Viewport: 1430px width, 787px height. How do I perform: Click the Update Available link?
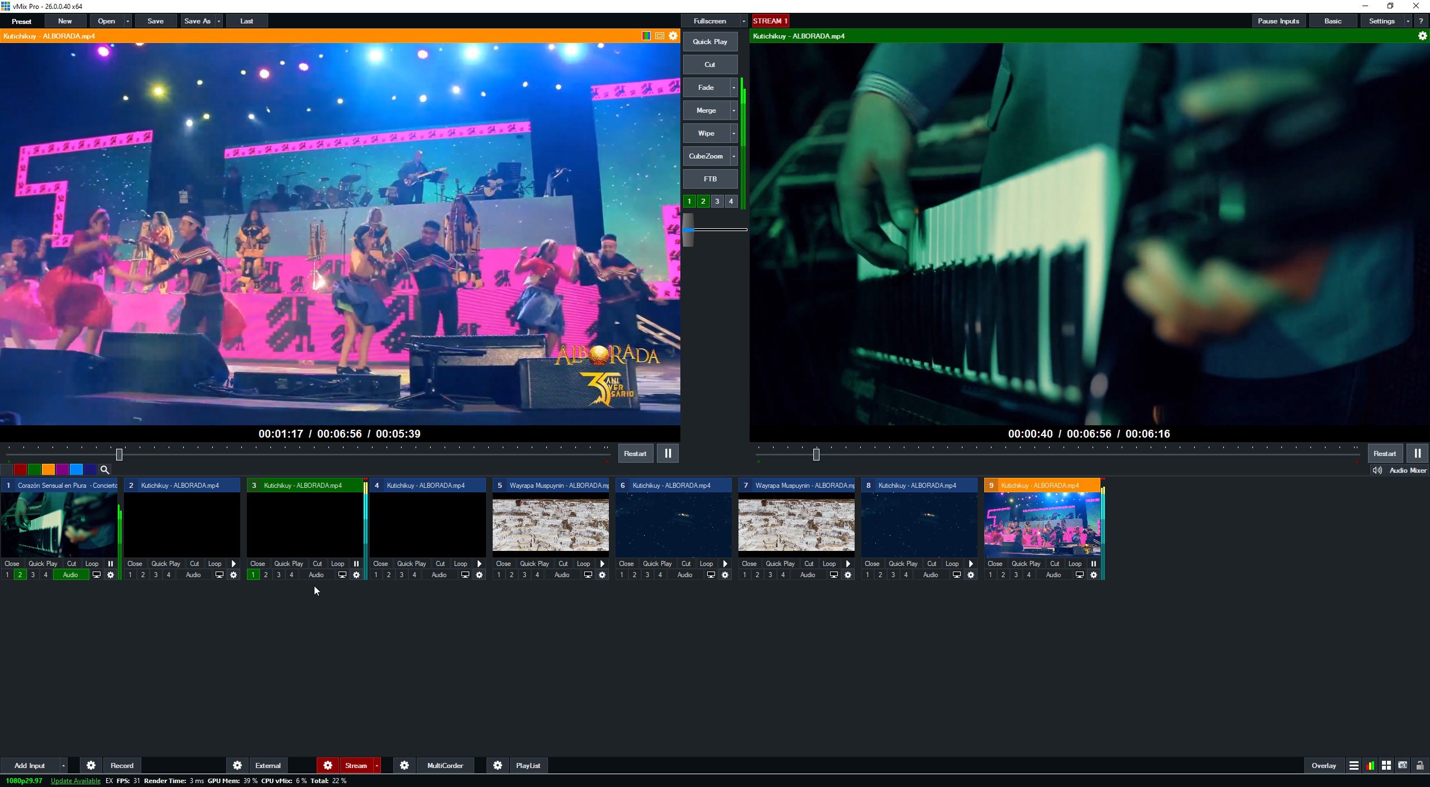point(75,781)
